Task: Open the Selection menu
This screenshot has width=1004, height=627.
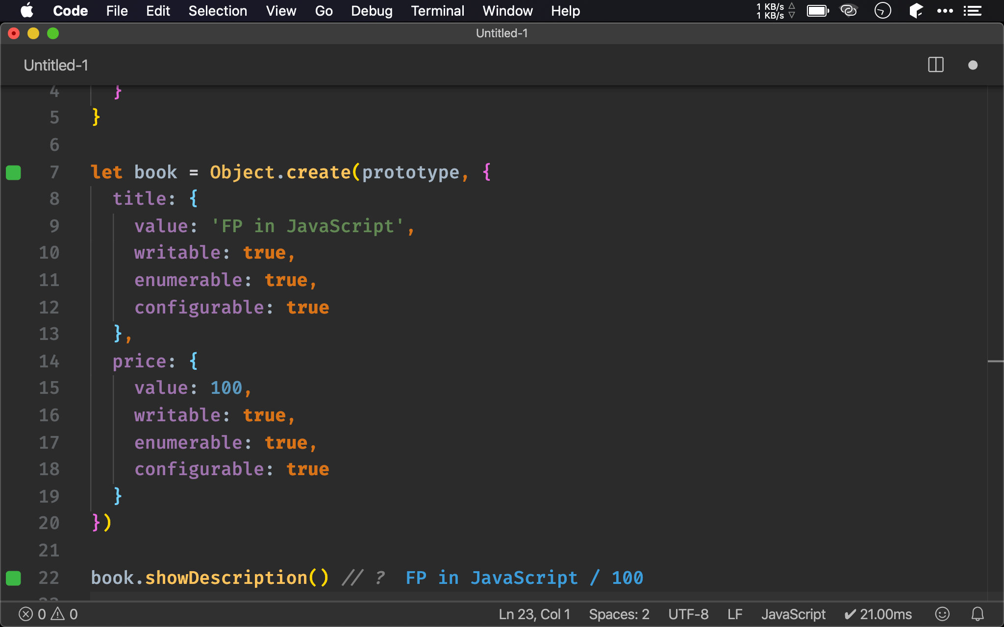Action: click(x=218, y=11)
